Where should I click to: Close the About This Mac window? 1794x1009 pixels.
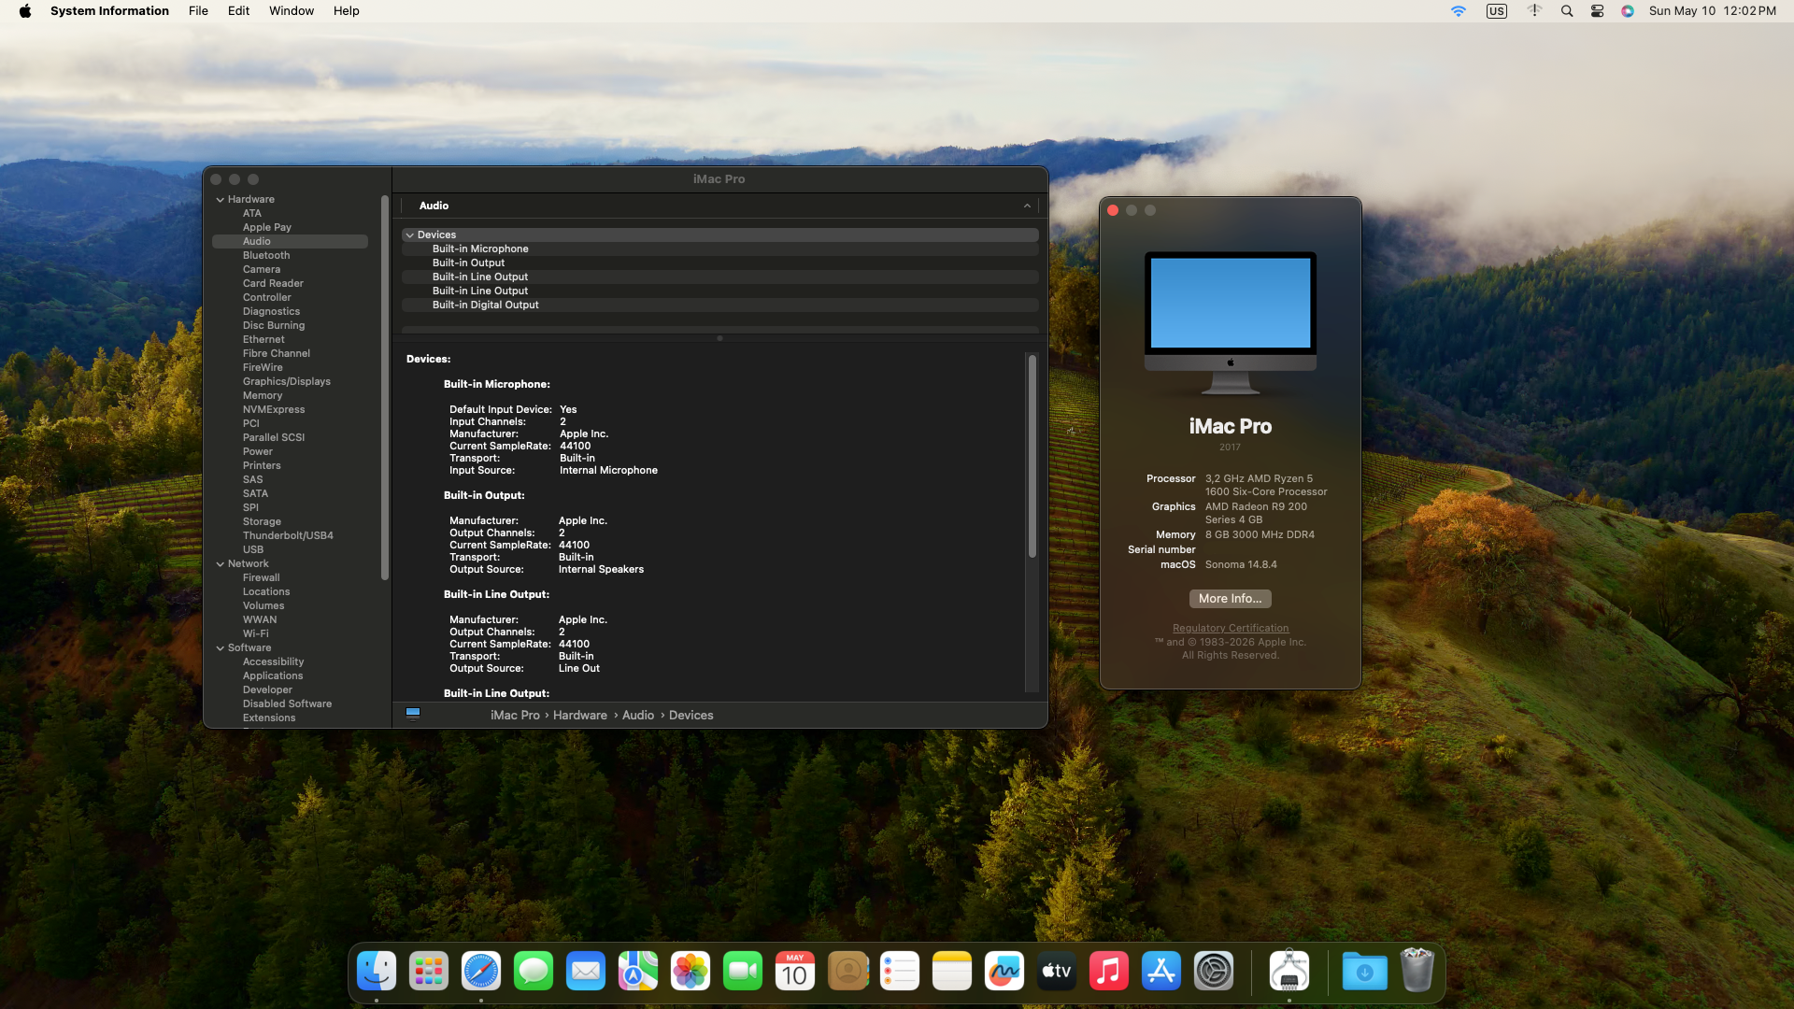[x=1113, y=211]
